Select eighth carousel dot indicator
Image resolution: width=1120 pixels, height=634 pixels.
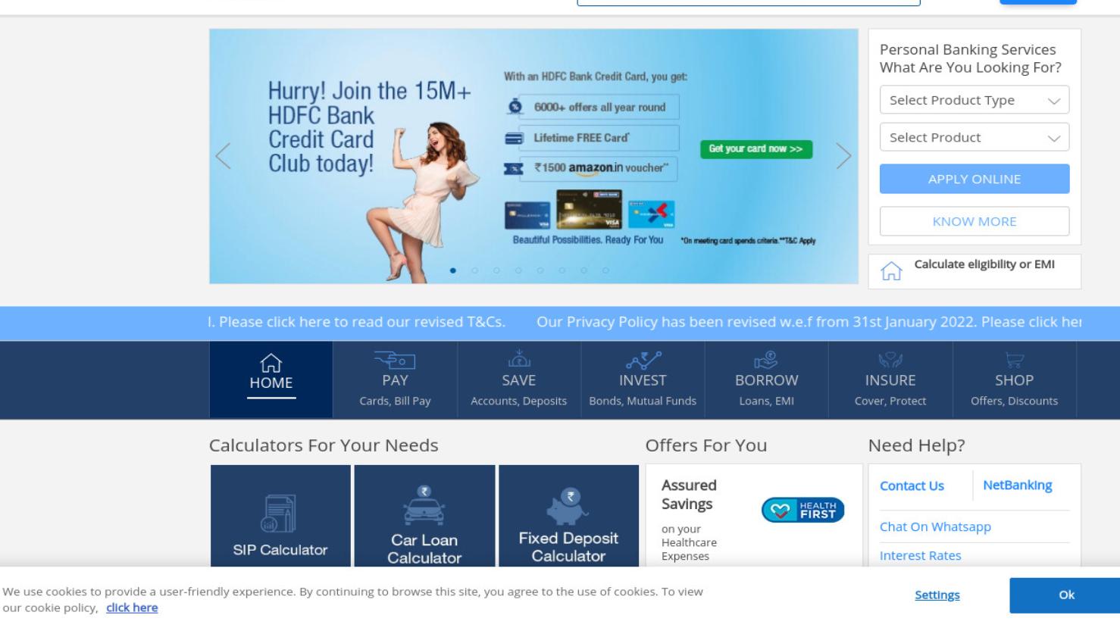click(605, 270)
